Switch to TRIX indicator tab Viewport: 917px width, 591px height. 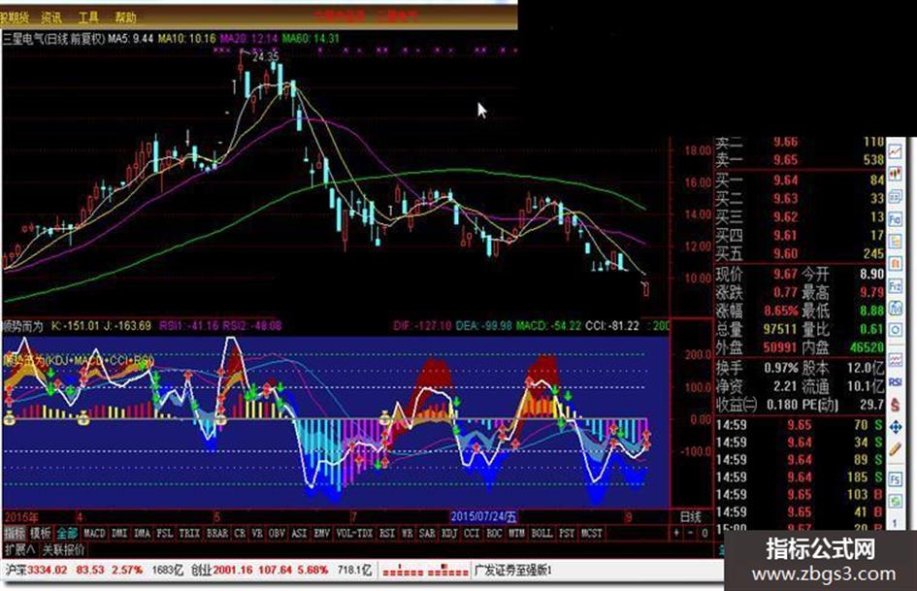tap(189, 533)
